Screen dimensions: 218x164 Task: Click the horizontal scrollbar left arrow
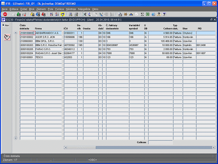[x=65, y=147]
